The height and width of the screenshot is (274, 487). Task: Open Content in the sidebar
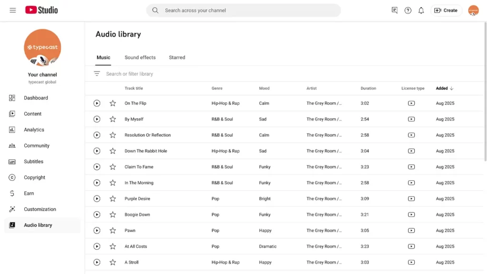click(42, 114)
